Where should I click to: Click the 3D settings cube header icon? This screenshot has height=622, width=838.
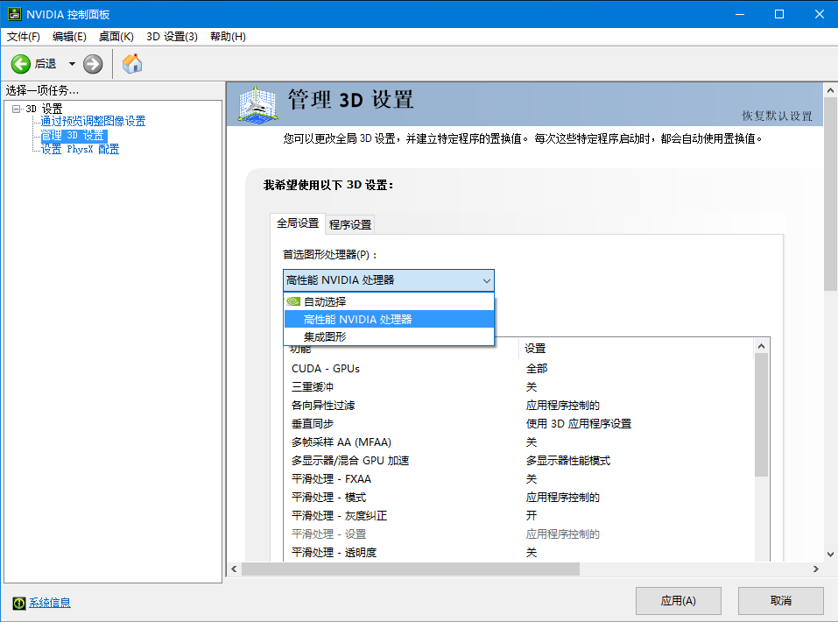point(257,105)
